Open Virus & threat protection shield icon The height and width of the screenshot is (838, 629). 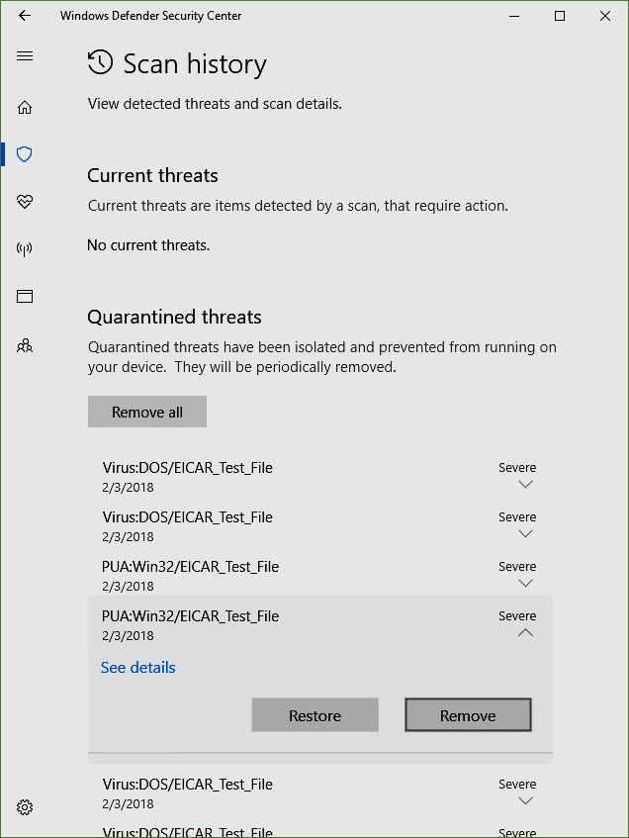coord(25,154)
